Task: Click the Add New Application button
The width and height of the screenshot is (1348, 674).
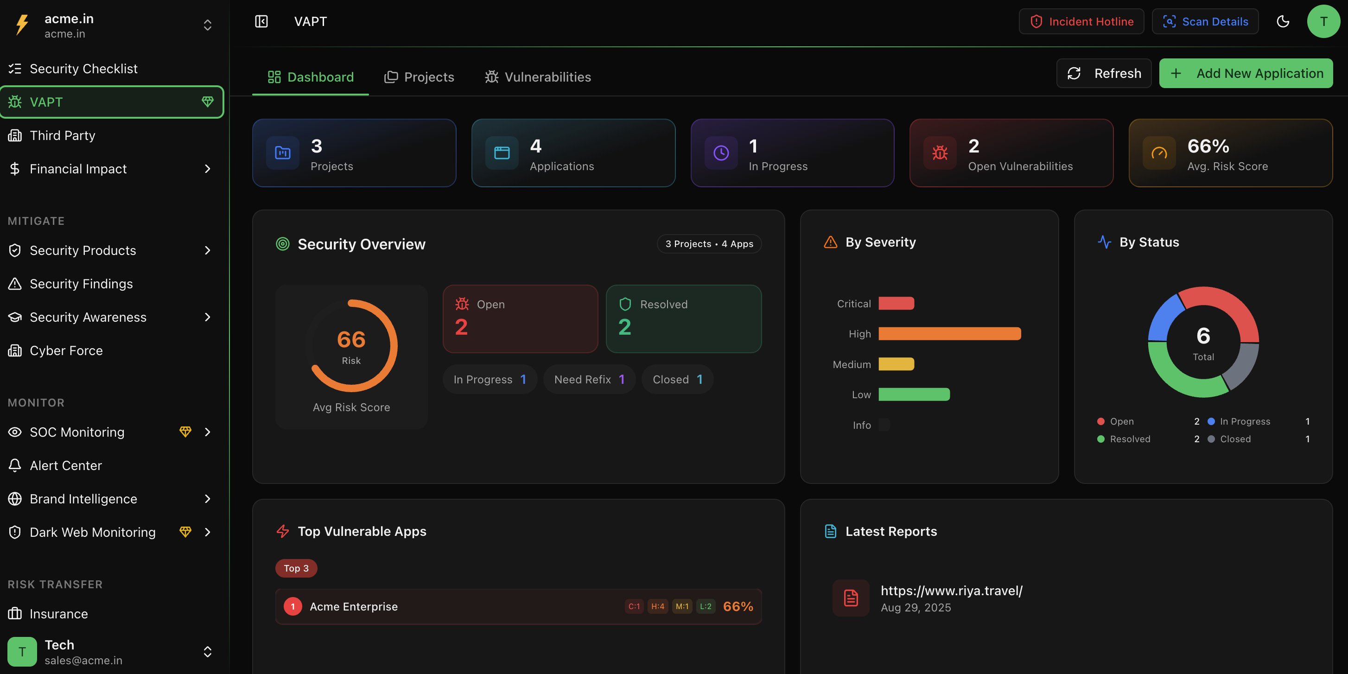Action: point(1246,73)
